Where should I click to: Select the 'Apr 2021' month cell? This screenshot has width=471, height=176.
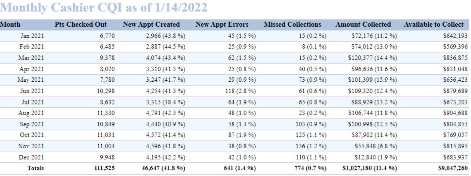tap(32, 69)
